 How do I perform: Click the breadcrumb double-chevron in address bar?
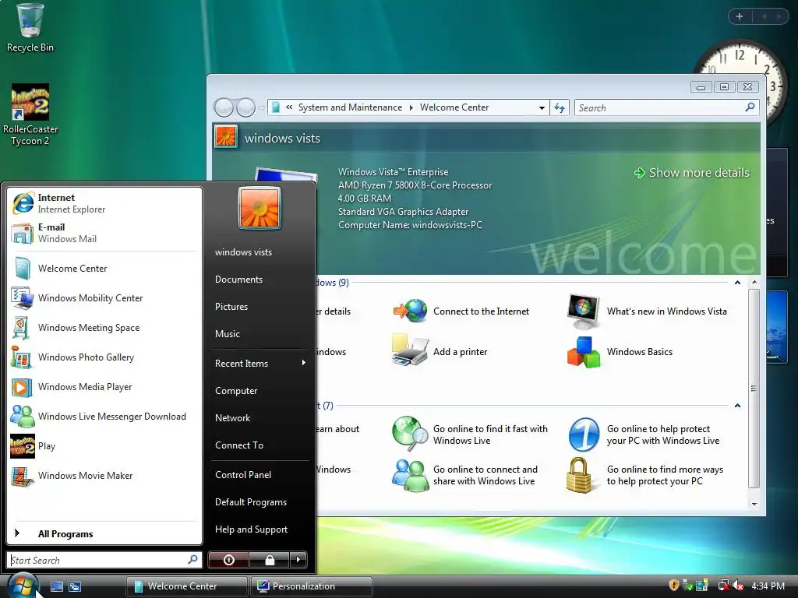(x=289, y=107)
